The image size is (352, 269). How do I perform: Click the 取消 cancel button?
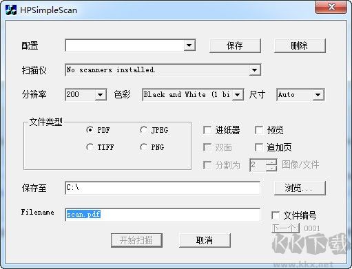point(205,240)
